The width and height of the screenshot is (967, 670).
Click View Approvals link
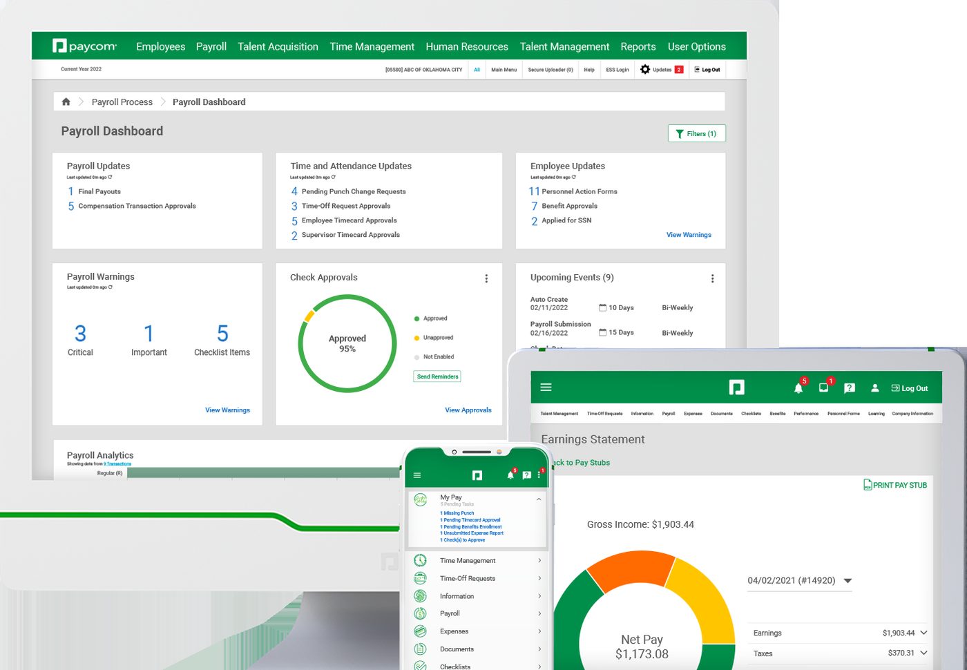click(x=468, y=410)
